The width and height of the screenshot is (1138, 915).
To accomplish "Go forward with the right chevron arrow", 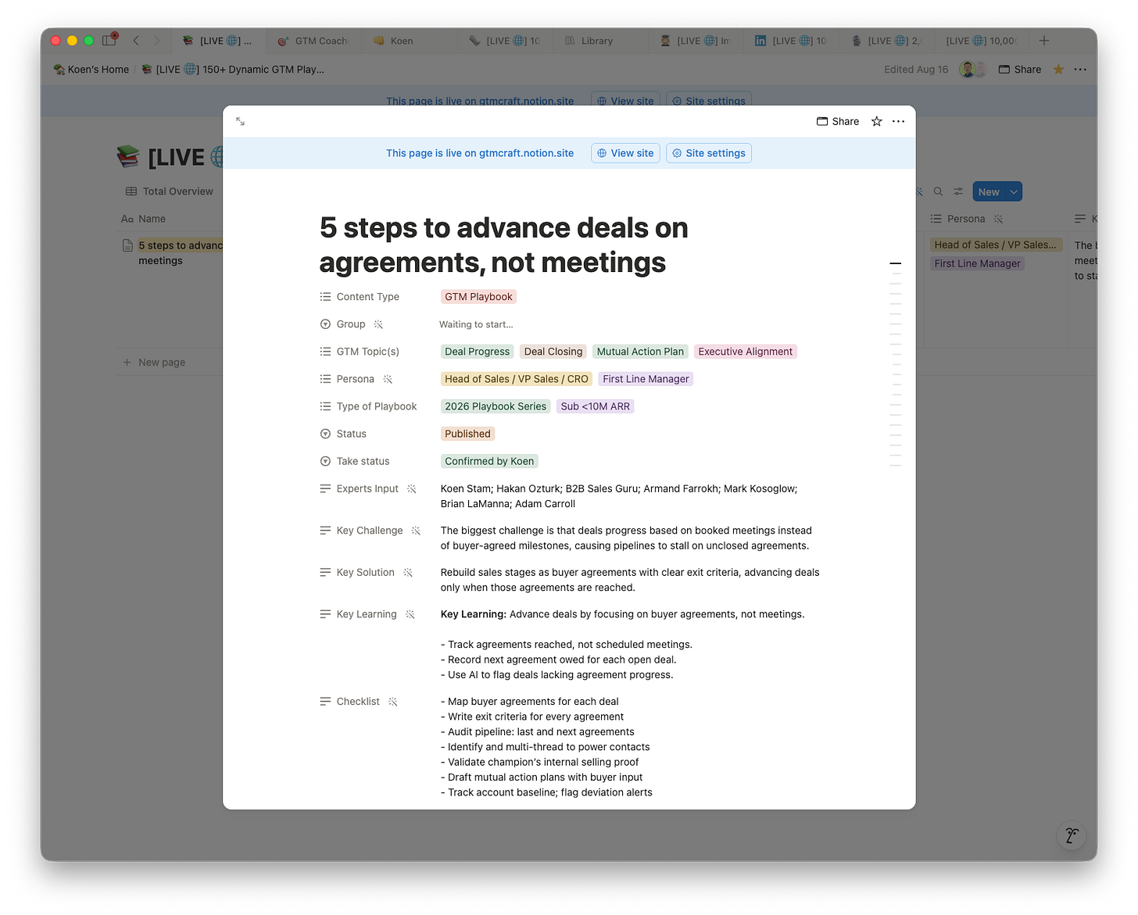I will pyautogui.click(x=156, y=41).
